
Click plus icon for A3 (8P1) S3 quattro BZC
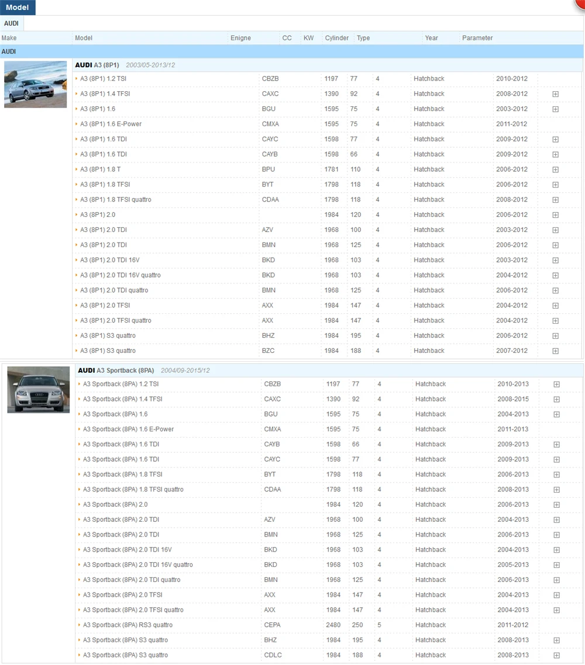(555, 351)
